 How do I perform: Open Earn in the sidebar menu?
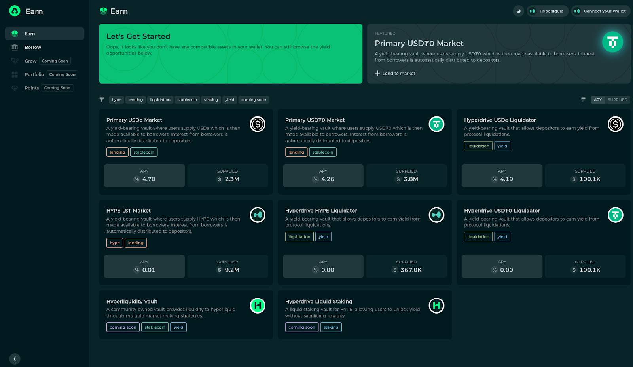pyautogui.click(x=44, y=34)
